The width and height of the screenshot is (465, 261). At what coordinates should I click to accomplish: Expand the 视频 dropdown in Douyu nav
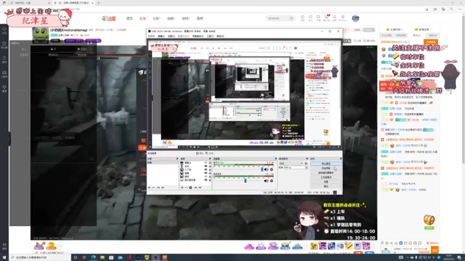click(x=171, y=19)
